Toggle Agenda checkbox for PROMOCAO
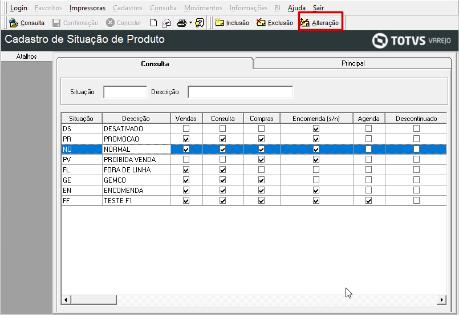This screenshot has height=315, width=459. click(368, 139)
